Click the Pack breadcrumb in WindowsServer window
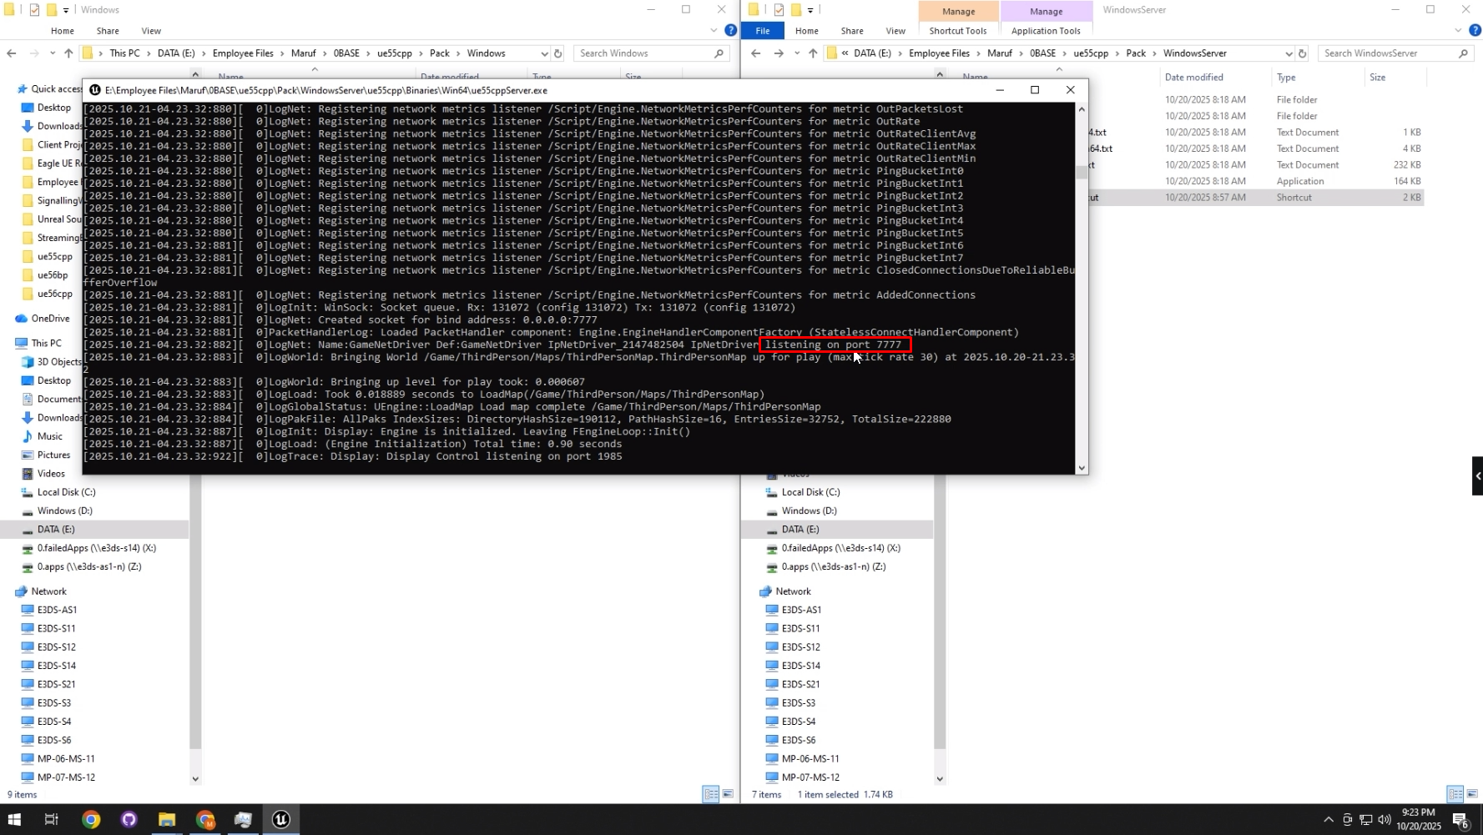This screenshot has width=1483, height=835. 1136,53
